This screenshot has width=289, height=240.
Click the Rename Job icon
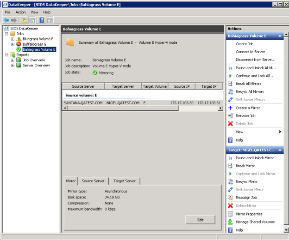pos(230,116)
